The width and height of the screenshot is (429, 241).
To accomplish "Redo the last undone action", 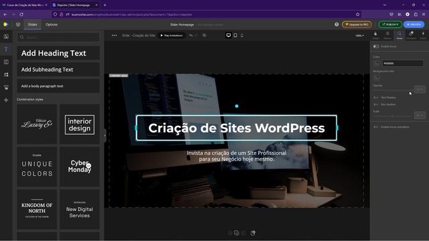I will pos(196,35).
